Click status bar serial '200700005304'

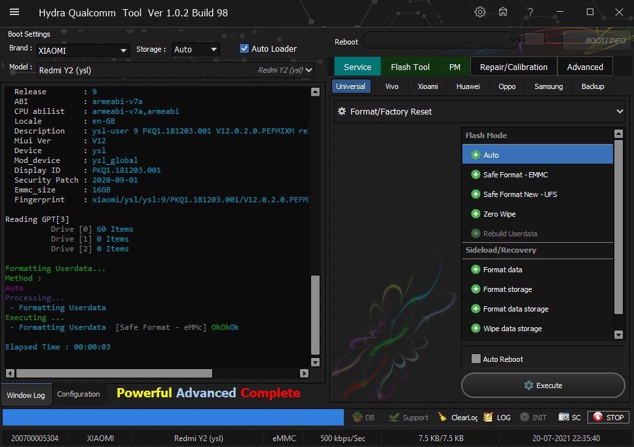point(35,438)
